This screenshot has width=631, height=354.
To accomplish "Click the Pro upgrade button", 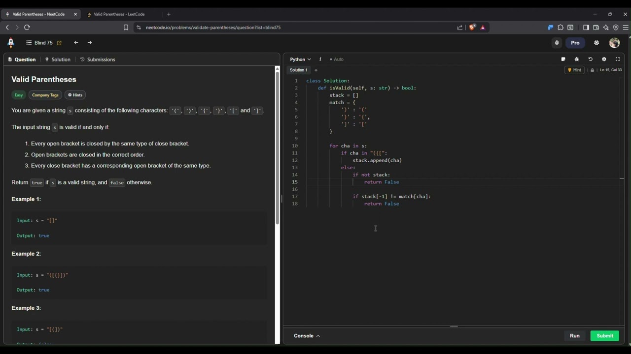I will pos(575,43).
